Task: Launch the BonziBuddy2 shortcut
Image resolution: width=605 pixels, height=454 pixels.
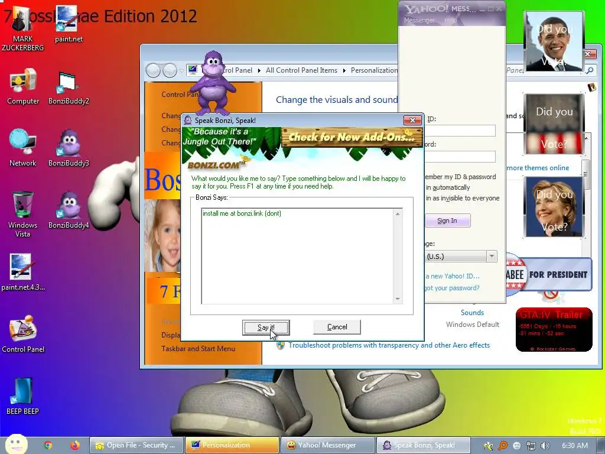Action: tap(69, 87)
